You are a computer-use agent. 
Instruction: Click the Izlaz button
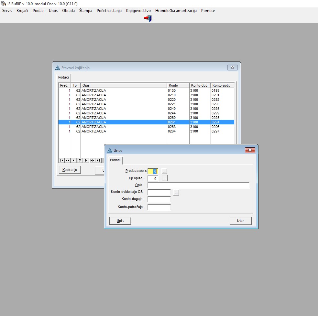240,221
